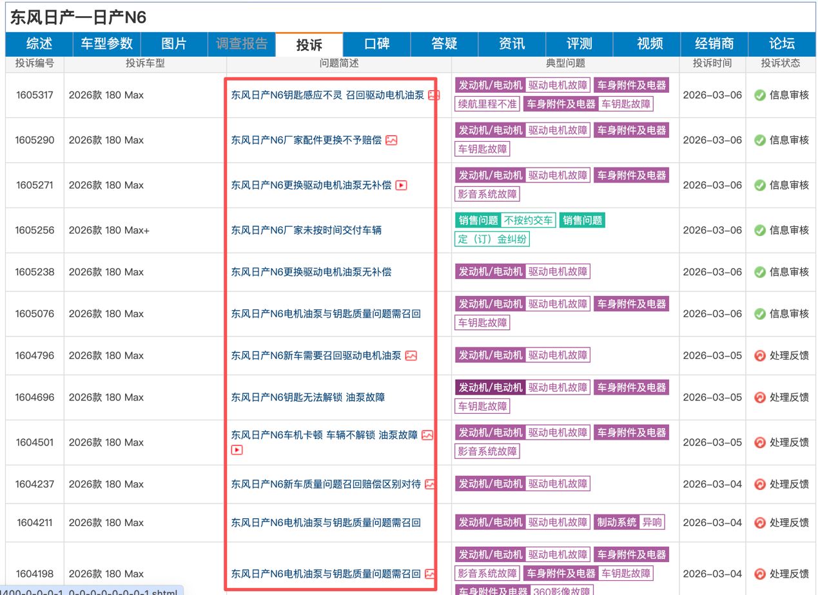The width and height of the screenshot is (818, 595).
Task: Click the 制动系统 tag
Action: click(x=617, y=522)
